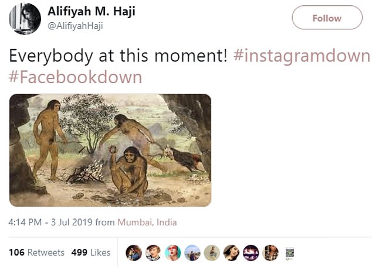Open the dark purple liker avatar

pos(251,252)
